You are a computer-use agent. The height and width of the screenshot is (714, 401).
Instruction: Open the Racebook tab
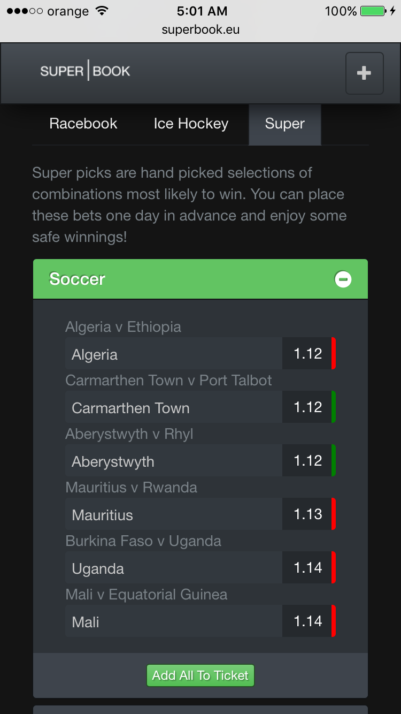(x=83, y=124)
